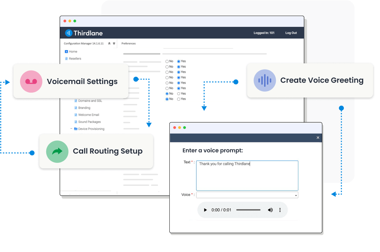The height and width of the screenshot is (252, 380).
Task: Click the Device Provisioning folder icon
Action: click(x=76, y=129)
